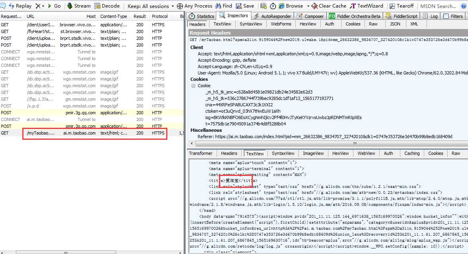Switch to the Log tab

coord(430,16)
